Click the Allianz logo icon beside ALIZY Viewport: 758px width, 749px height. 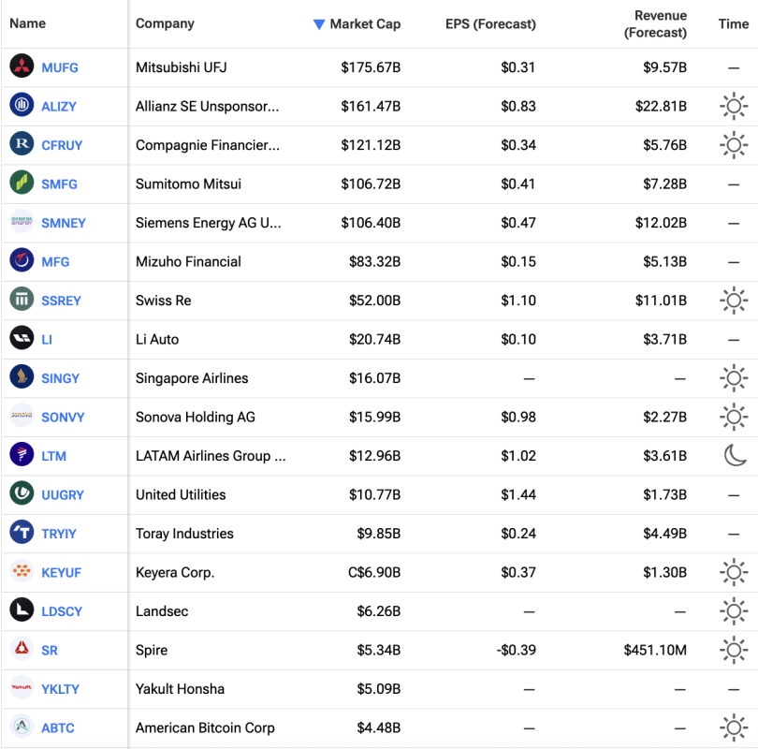22,106
